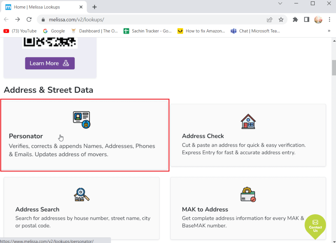Click the browser Forward arrow
The image size is (336, 243).
tap(18, 19)
